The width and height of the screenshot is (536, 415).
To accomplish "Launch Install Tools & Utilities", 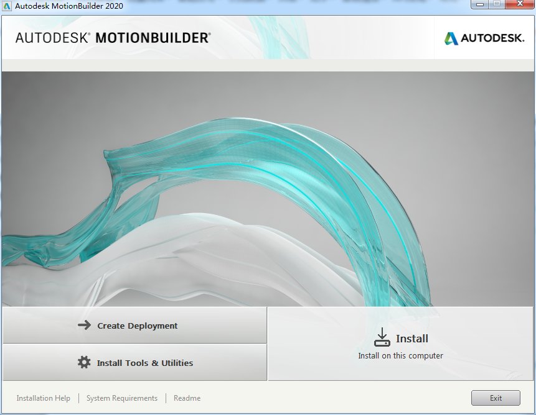I will pos(135,362).
